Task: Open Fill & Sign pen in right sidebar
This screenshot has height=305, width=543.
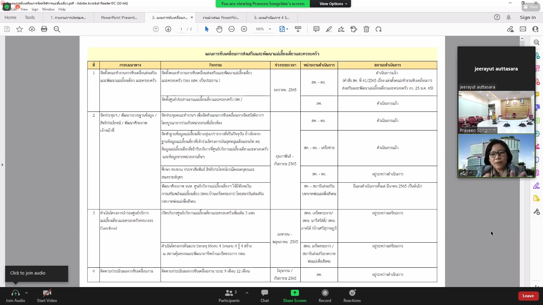Action: coord(537,186)
